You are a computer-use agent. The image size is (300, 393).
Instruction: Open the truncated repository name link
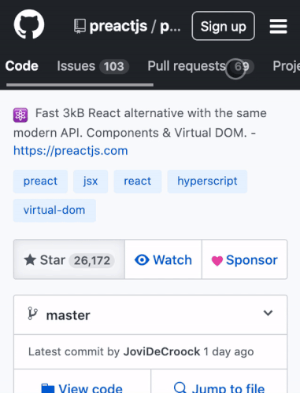click(x=170, y=26)
